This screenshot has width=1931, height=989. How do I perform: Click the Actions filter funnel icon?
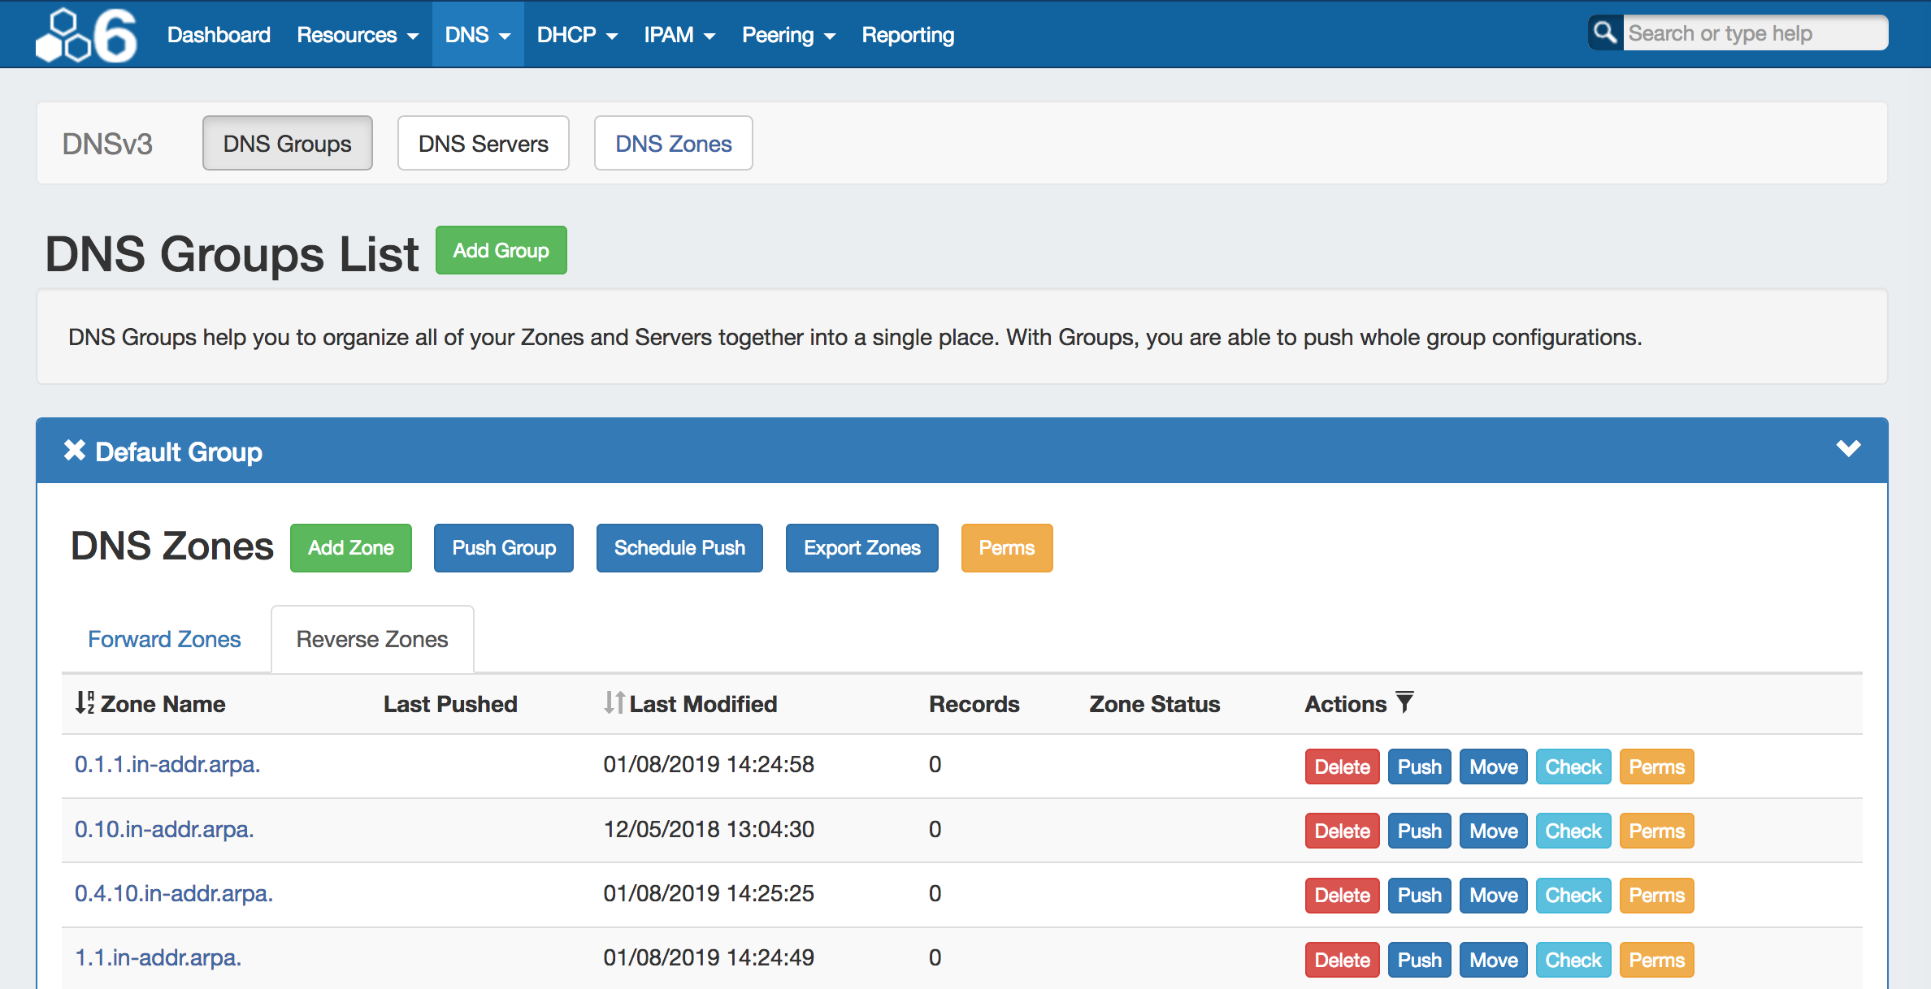(x=1404, y=702)
